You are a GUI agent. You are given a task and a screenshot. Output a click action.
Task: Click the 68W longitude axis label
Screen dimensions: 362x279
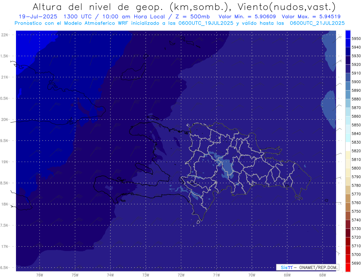[322, 275]
